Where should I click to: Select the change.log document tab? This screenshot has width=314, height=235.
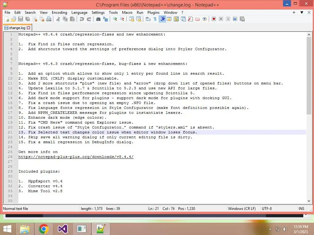coord(17,28)
